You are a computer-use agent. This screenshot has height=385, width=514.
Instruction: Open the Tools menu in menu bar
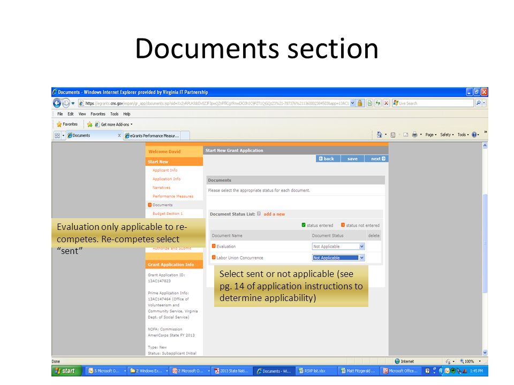coord(115,114)
